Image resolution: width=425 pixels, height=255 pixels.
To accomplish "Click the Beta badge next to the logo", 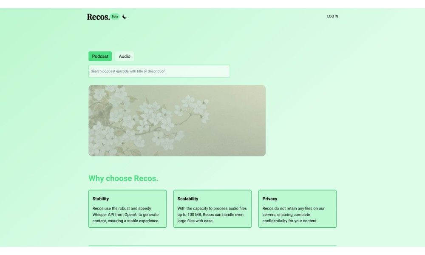I will point(115,17).
